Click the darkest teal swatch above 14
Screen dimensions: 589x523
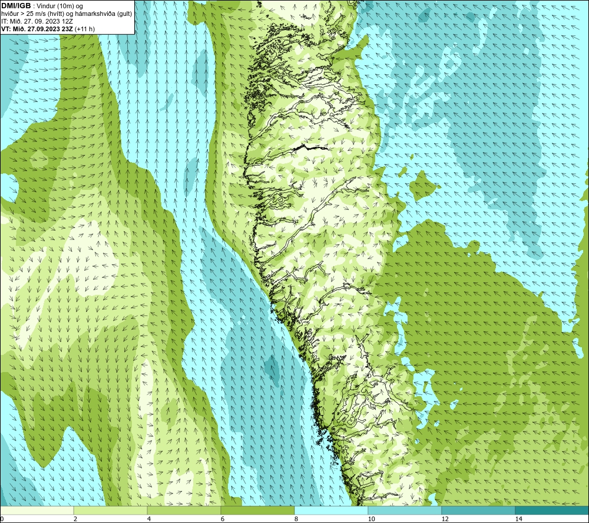(552, 510)
